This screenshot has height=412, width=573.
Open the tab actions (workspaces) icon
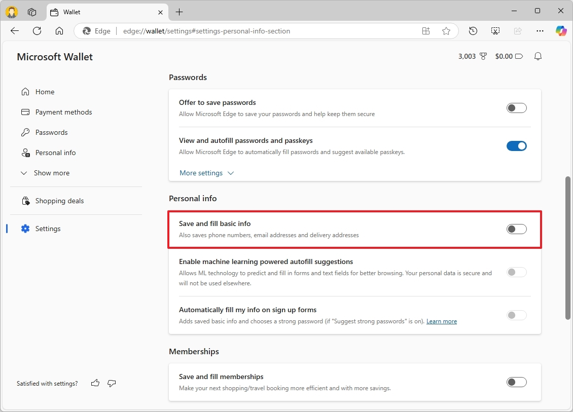tap(32, 12)
